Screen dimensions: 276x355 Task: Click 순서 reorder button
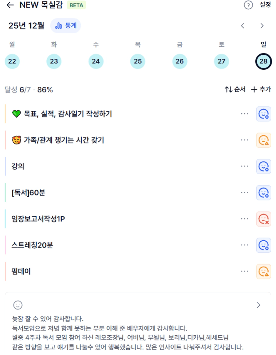(235, 89)
